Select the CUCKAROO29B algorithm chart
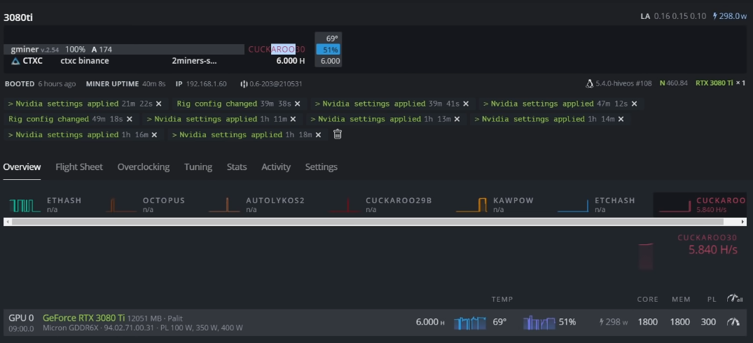 [x=380, y=205]
